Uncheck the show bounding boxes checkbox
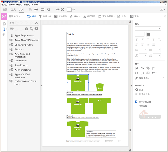The height and width of the screenshot is (152, 168). 136,102
